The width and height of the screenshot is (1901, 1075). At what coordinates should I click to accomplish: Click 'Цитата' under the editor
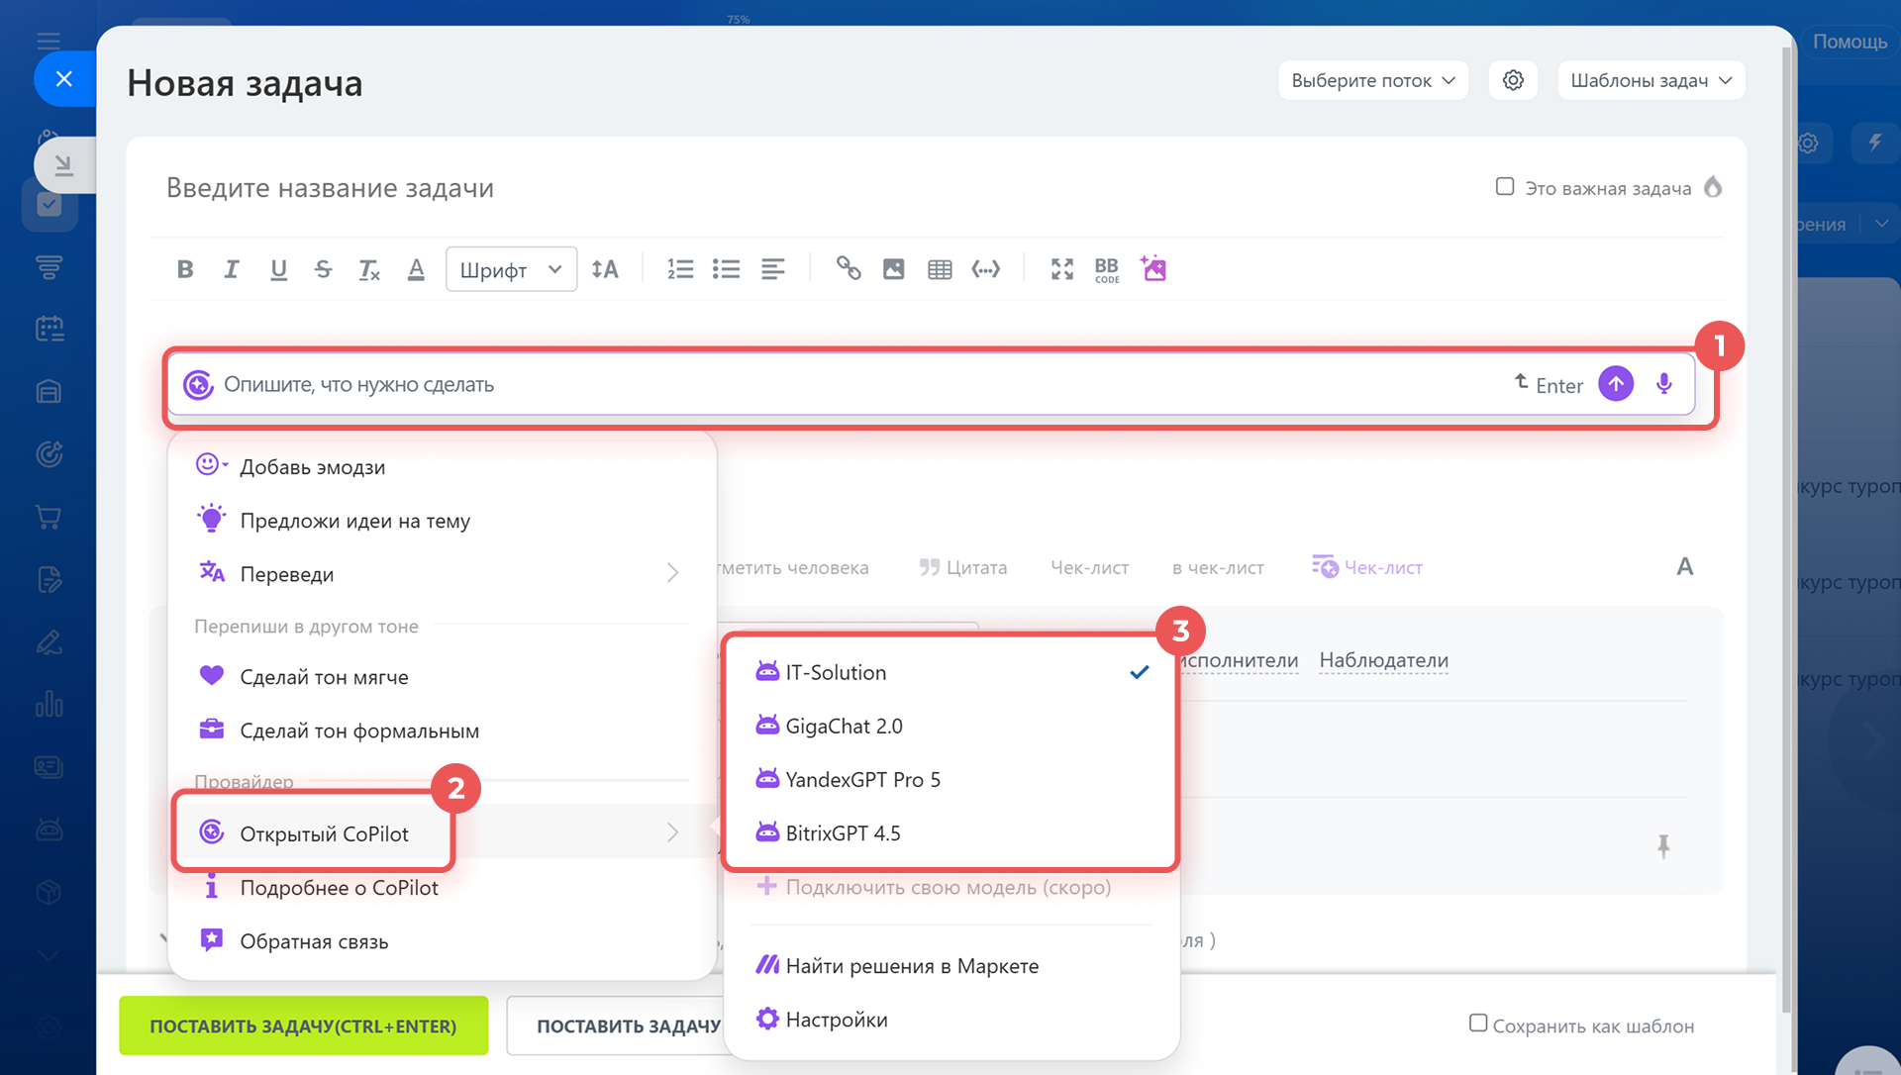pos(962,567)
